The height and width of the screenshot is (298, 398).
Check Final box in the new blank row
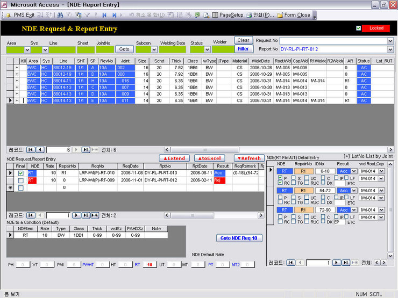[x=21, y=188]
